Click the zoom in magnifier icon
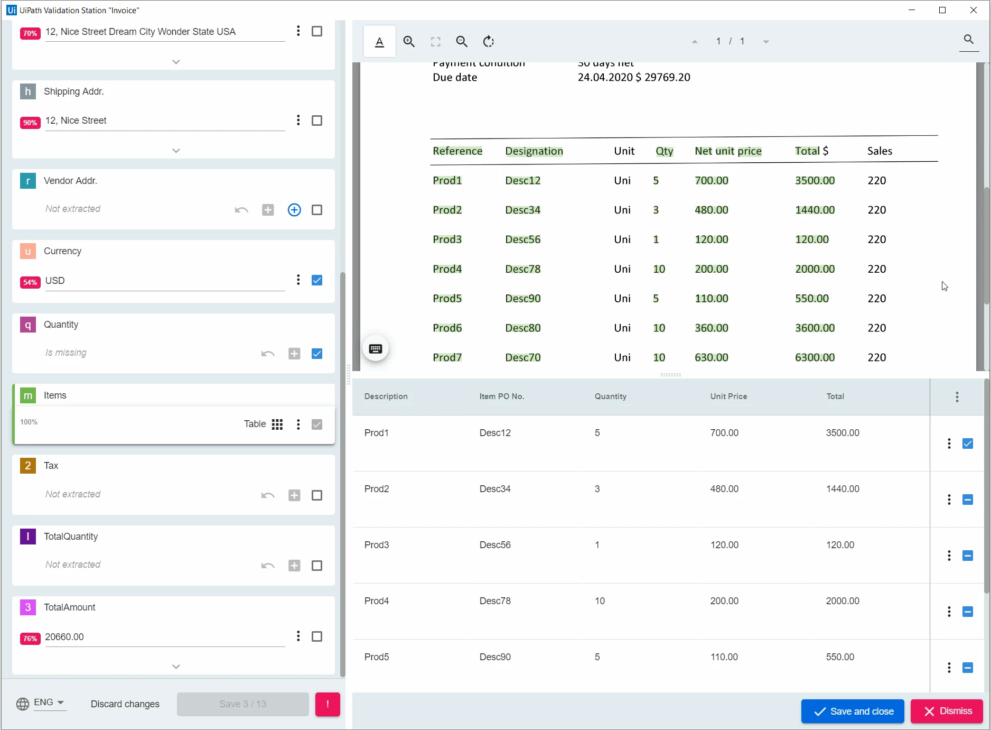This screenshot has width=991, height=730. click(409, 41)
